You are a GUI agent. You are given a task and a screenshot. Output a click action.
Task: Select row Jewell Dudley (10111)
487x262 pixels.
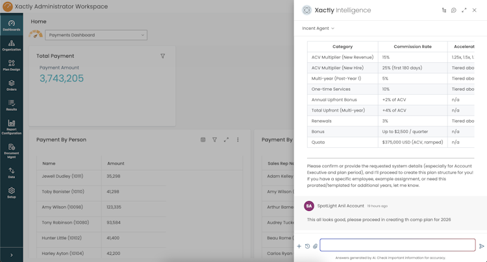click(x=101, y=176)
